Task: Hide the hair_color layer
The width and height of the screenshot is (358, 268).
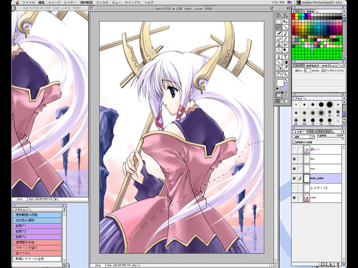Action: [294, 179]
